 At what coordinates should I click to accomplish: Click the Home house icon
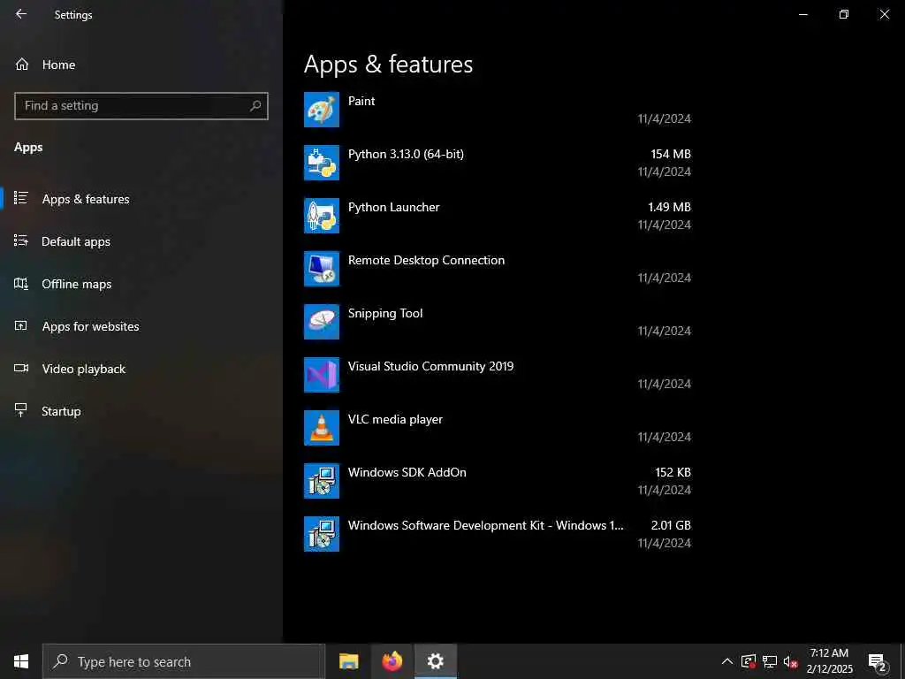tap(22, 64)
